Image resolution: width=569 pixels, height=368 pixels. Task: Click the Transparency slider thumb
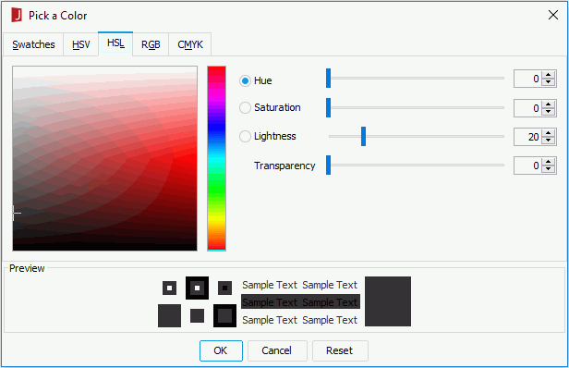(x=329, y=165)
